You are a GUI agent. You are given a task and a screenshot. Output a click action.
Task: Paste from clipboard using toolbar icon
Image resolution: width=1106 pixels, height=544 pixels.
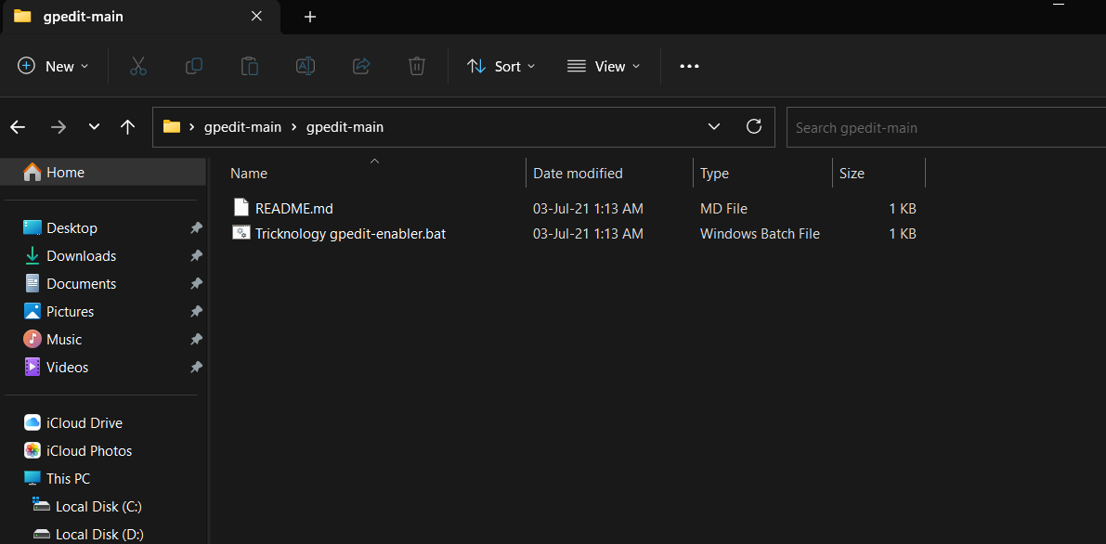(x=249, y=66)
